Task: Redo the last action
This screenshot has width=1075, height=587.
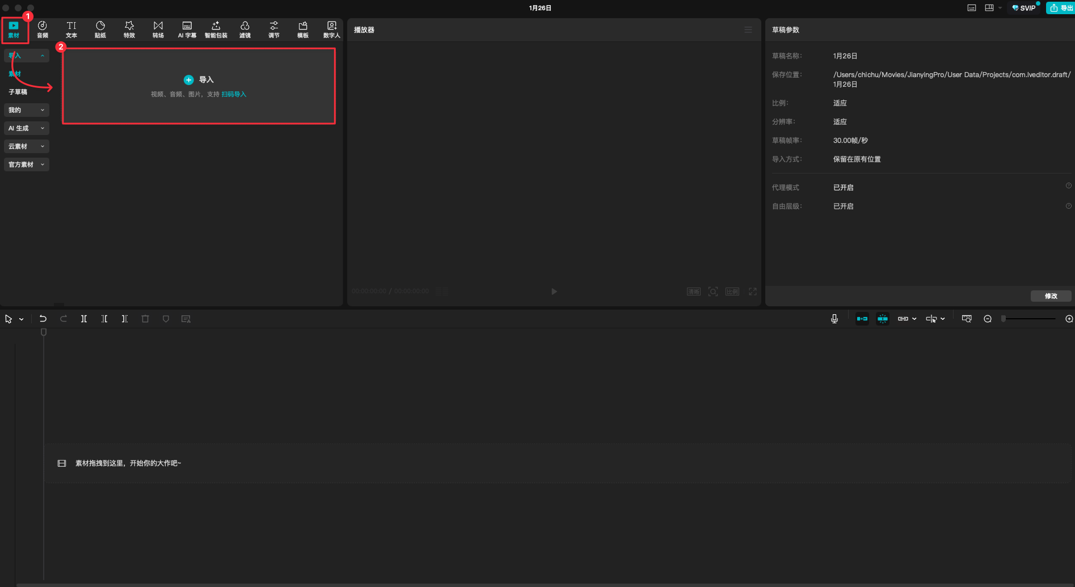Action: tap(64, 319)
